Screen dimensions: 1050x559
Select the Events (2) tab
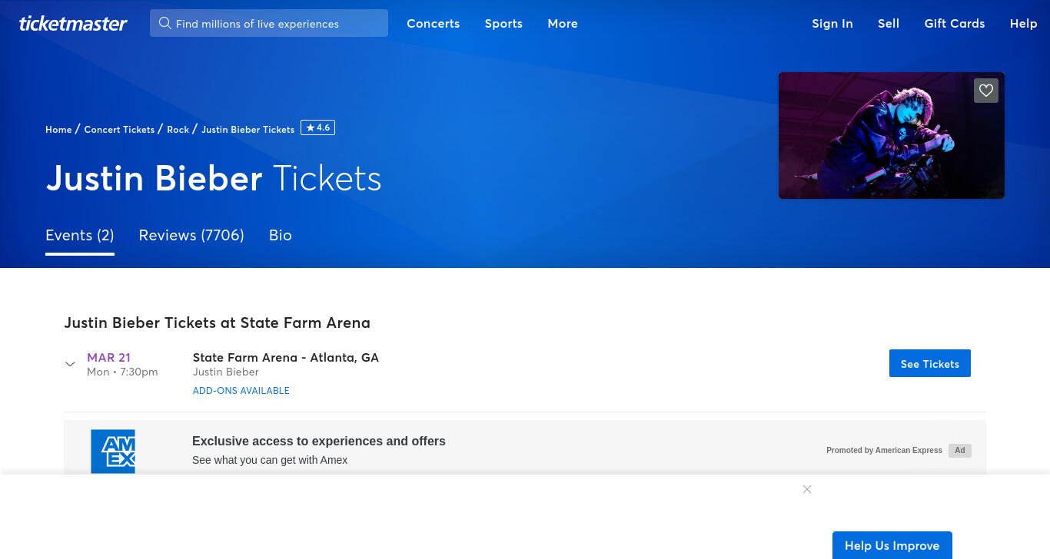pos(80,236)
